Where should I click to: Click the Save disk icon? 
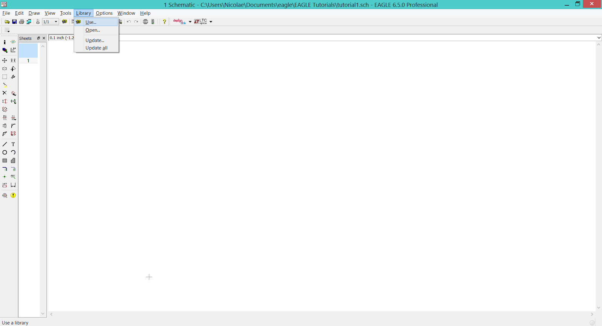[x=14, y=22]
